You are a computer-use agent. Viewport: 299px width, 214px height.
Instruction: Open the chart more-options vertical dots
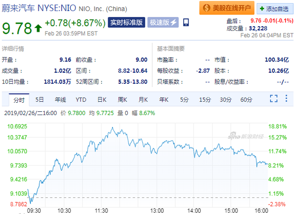point(286,99)
